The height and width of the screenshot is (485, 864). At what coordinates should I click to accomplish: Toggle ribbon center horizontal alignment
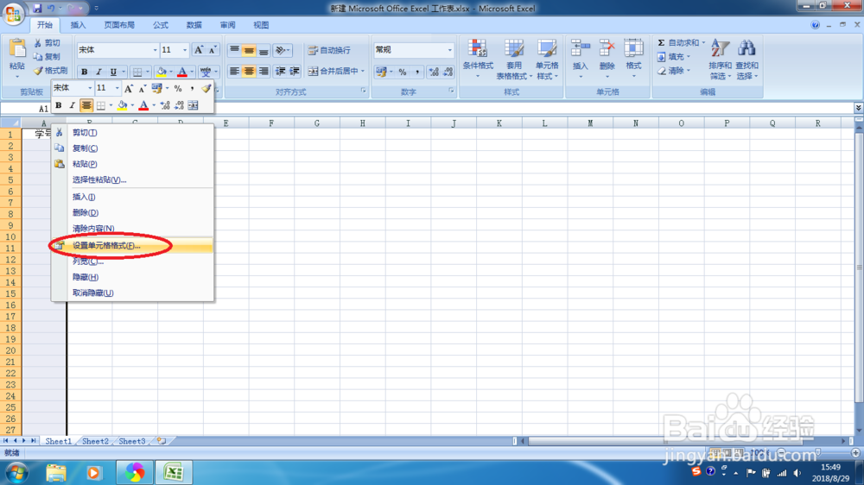pos(249,72)
